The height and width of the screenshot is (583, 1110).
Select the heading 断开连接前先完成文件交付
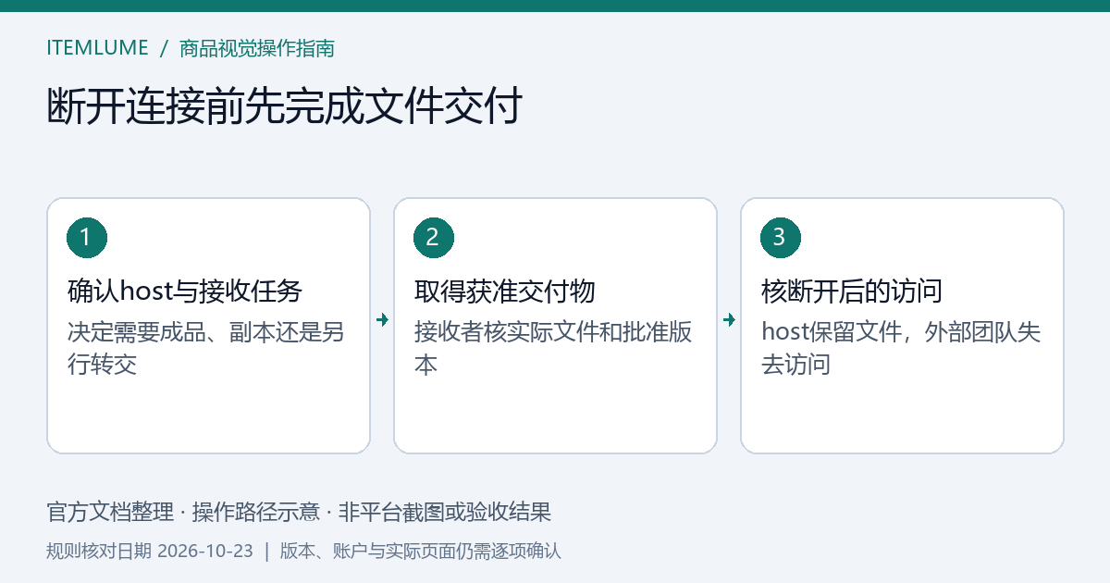(285, 105)
